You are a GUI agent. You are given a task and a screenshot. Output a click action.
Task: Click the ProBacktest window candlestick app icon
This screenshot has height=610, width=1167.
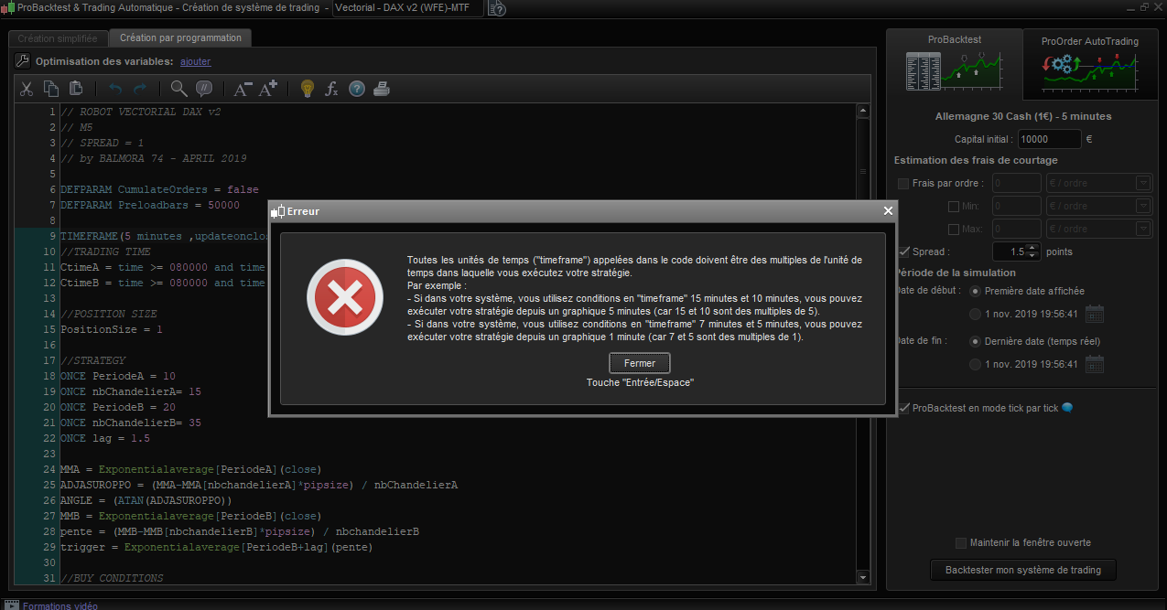pyautogui.click(x=8, y=7)
